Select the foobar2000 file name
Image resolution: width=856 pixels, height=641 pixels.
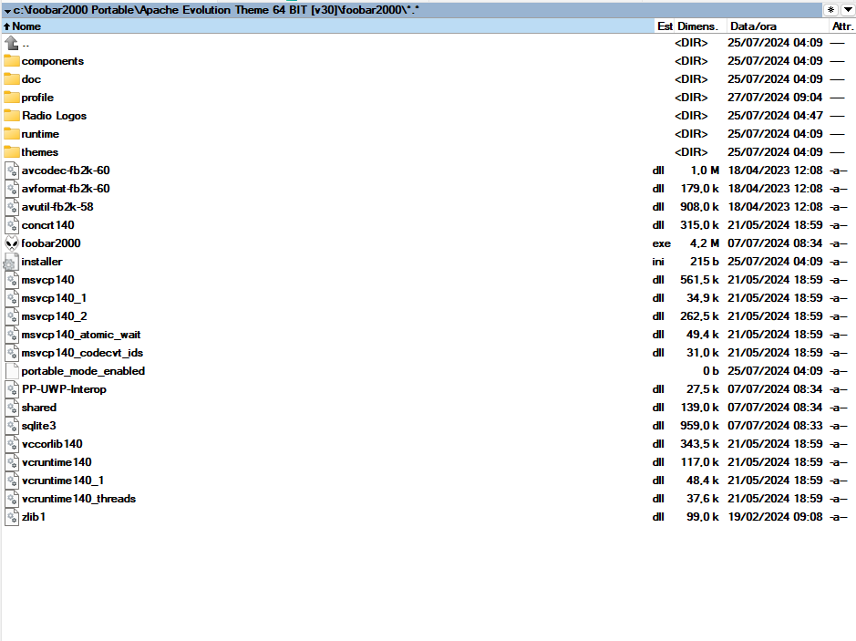tap(51, 243)
